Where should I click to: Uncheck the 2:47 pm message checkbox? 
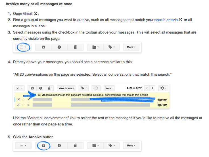[x=18, y=105]
